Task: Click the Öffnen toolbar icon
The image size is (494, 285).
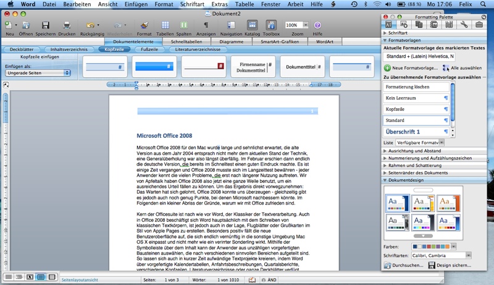Action: click(26, 25)
